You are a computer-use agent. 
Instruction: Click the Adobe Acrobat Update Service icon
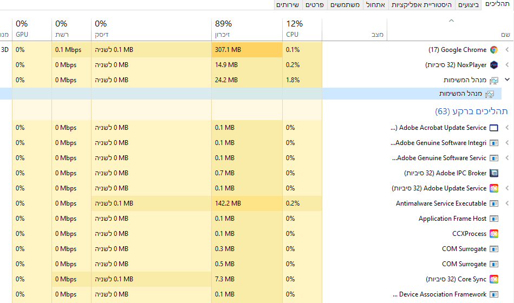(x=493, y=128)
